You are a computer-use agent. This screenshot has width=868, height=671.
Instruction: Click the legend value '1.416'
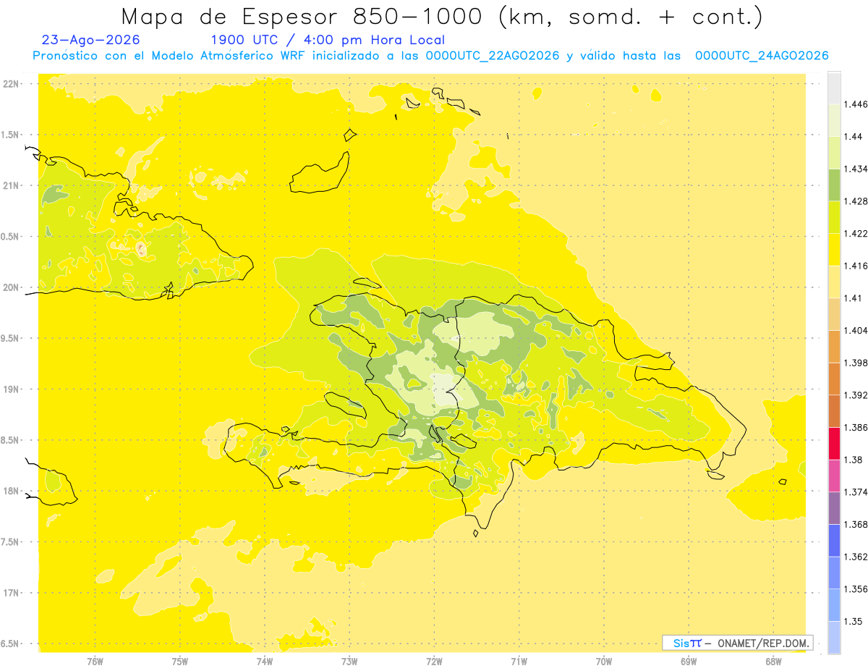tap(855, 266)
